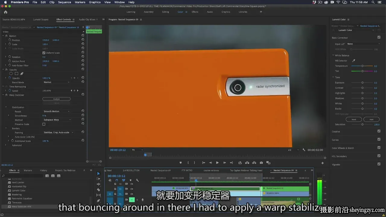Select the Selection tool arrow

click(98, 174)
